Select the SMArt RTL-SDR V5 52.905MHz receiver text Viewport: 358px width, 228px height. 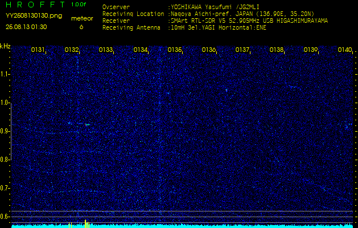(x=249, y=21)
